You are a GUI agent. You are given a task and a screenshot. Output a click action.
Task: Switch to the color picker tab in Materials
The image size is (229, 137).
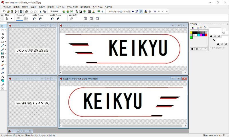click(193, 28)
